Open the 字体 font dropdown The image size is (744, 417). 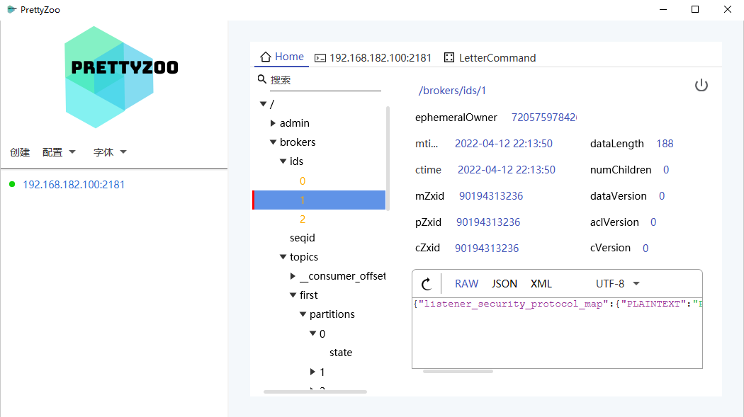tap(110, 152)
